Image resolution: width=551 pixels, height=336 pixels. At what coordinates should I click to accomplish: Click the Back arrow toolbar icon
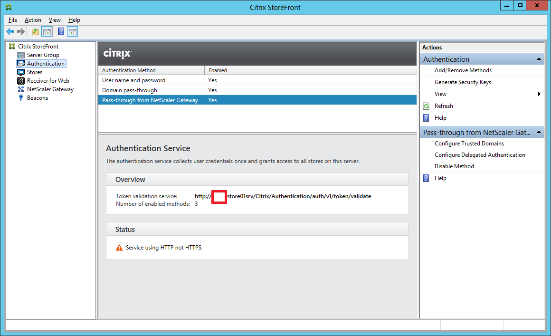(10, 32)
